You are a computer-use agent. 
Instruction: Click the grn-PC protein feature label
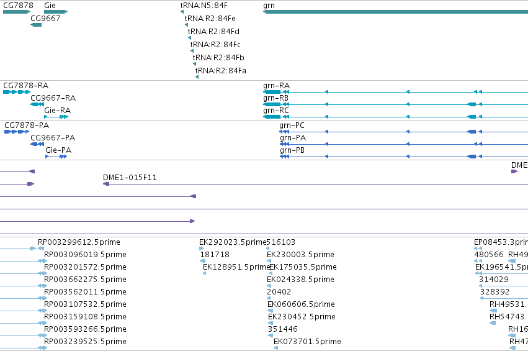292,125
